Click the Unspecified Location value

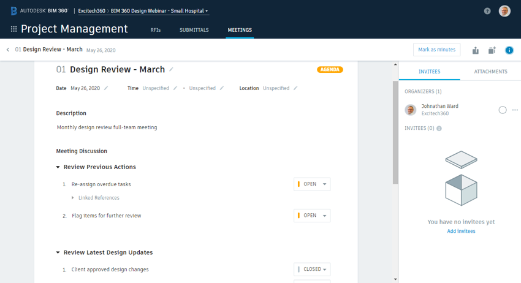pos(276,88)
